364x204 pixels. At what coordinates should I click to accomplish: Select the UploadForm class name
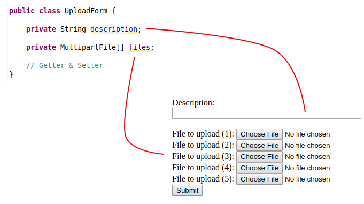[x=86, y=11]
